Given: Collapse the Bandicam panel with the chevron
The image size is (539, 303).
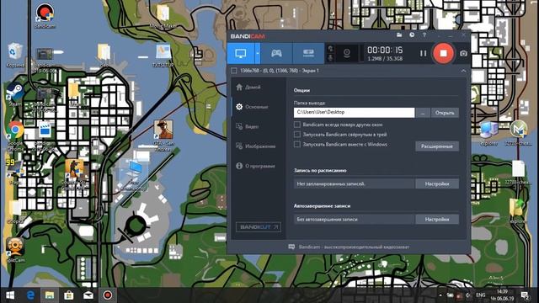Looking at the screenshot, I should point(463,71).
